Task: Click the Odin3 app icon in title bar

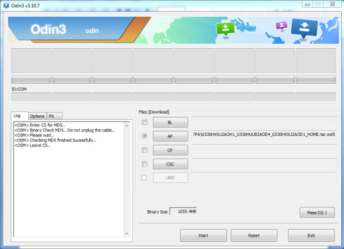Action: coord(6,5)
